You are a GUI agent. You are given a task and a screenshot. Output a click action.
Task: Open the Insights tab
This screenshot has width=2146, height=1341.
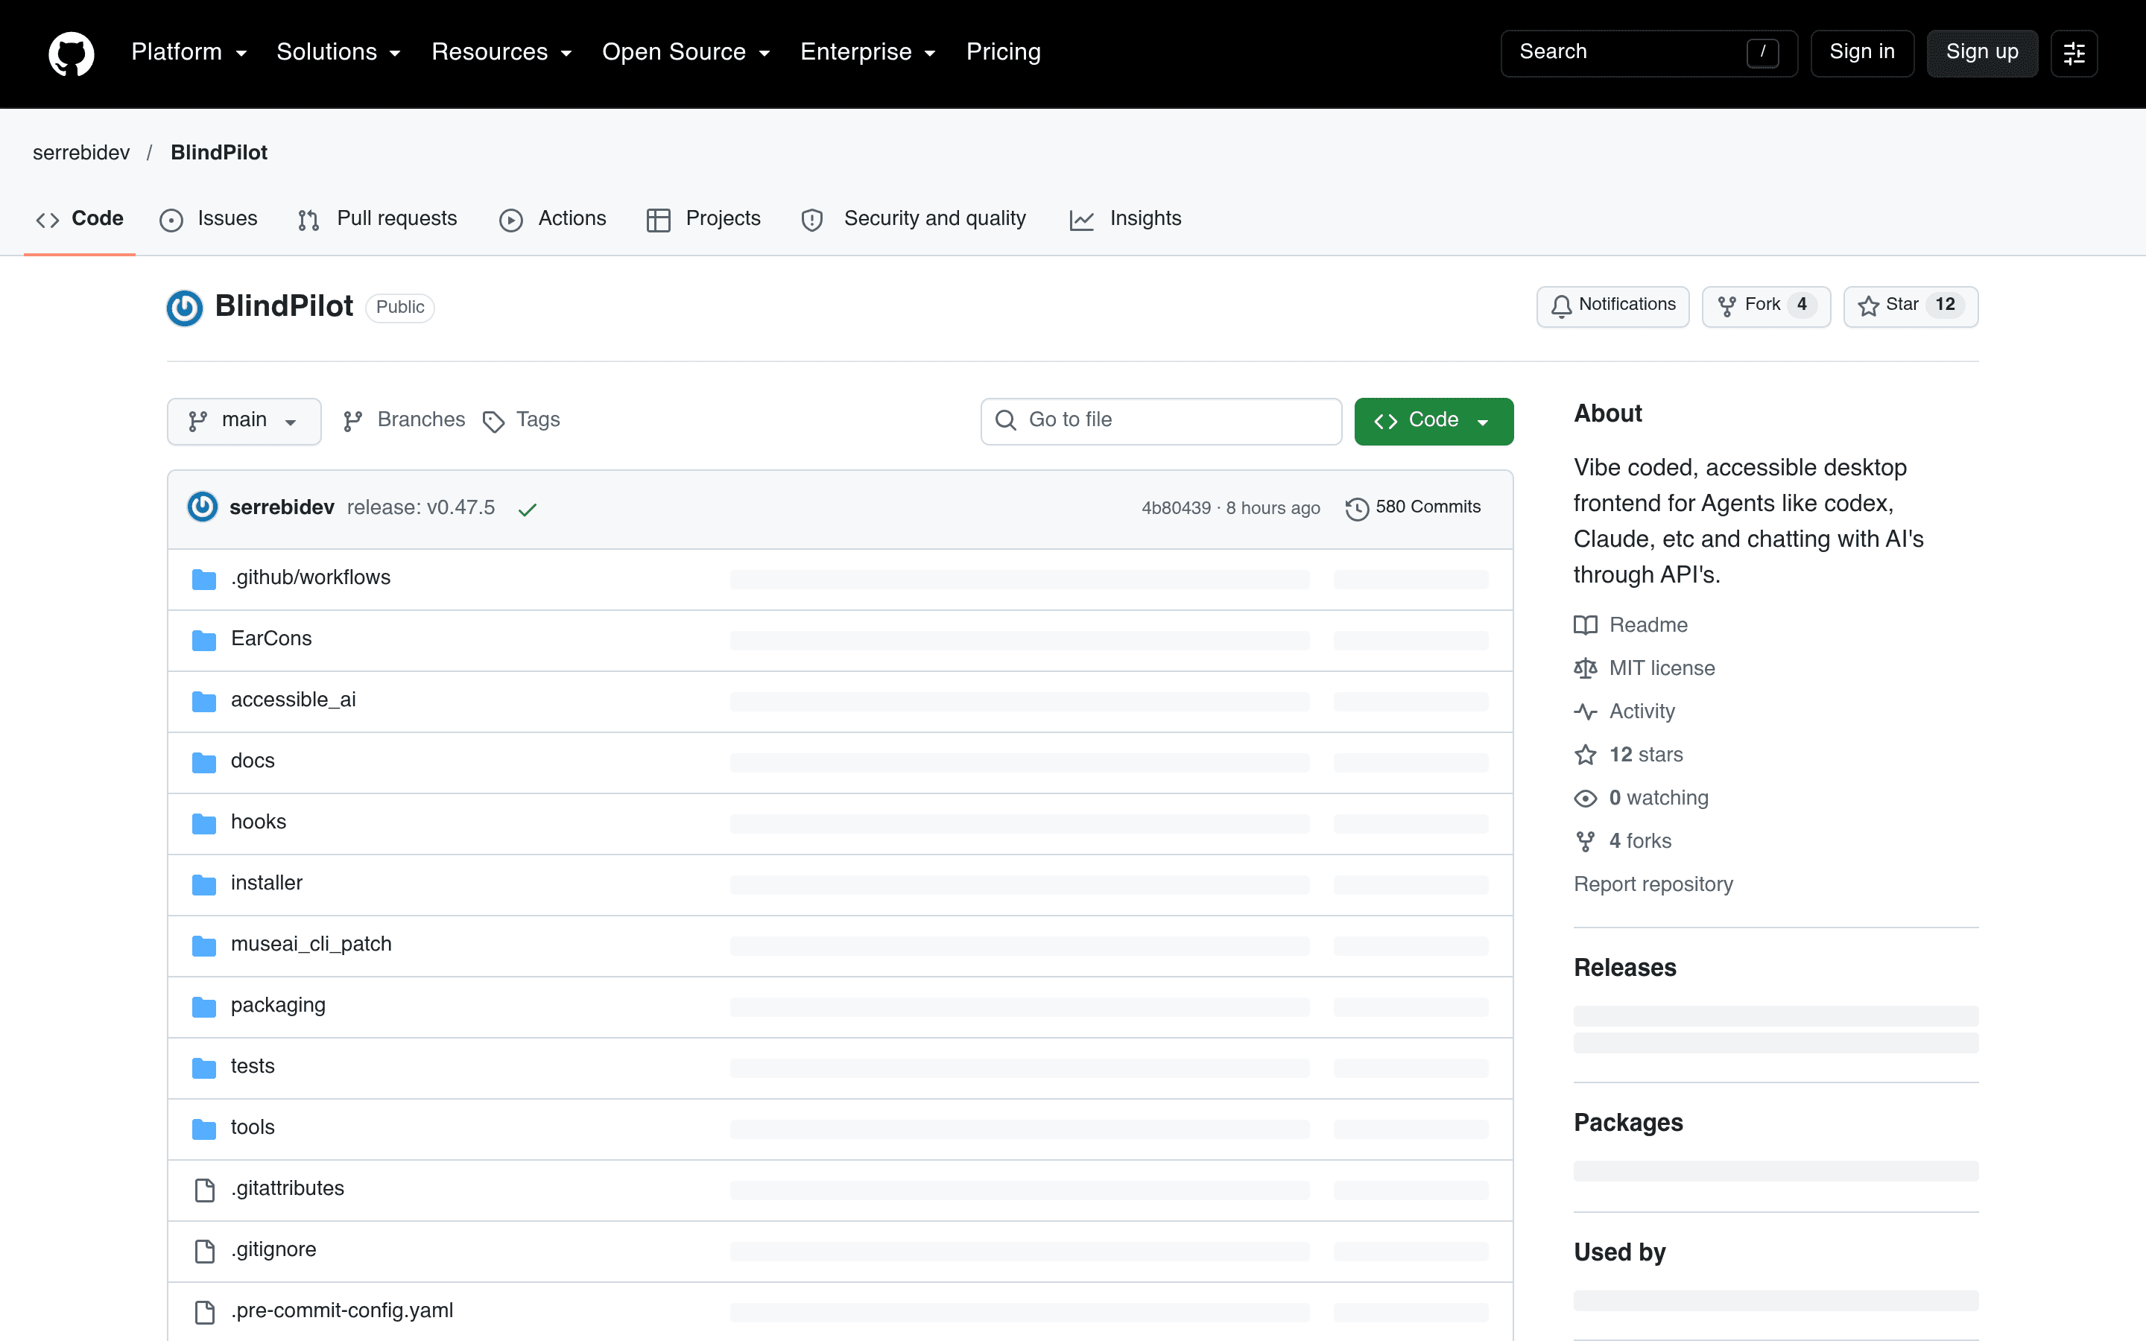[1125, 219]
